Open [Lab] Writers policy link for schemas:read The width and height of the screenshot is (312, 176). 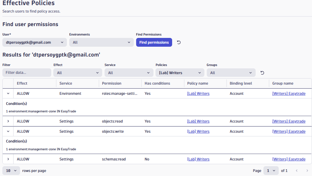198,159
